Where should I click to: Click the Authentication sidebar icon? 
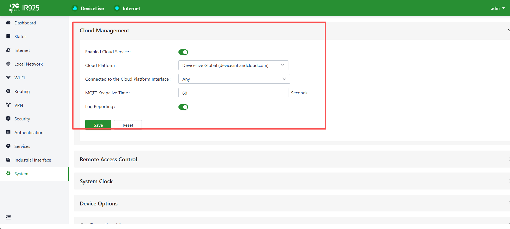click(x=8, y=132)
